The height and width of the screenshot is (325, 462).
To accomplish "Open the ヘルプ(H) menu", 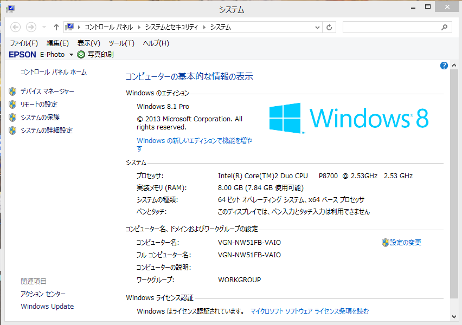I will tap(156, 43).
